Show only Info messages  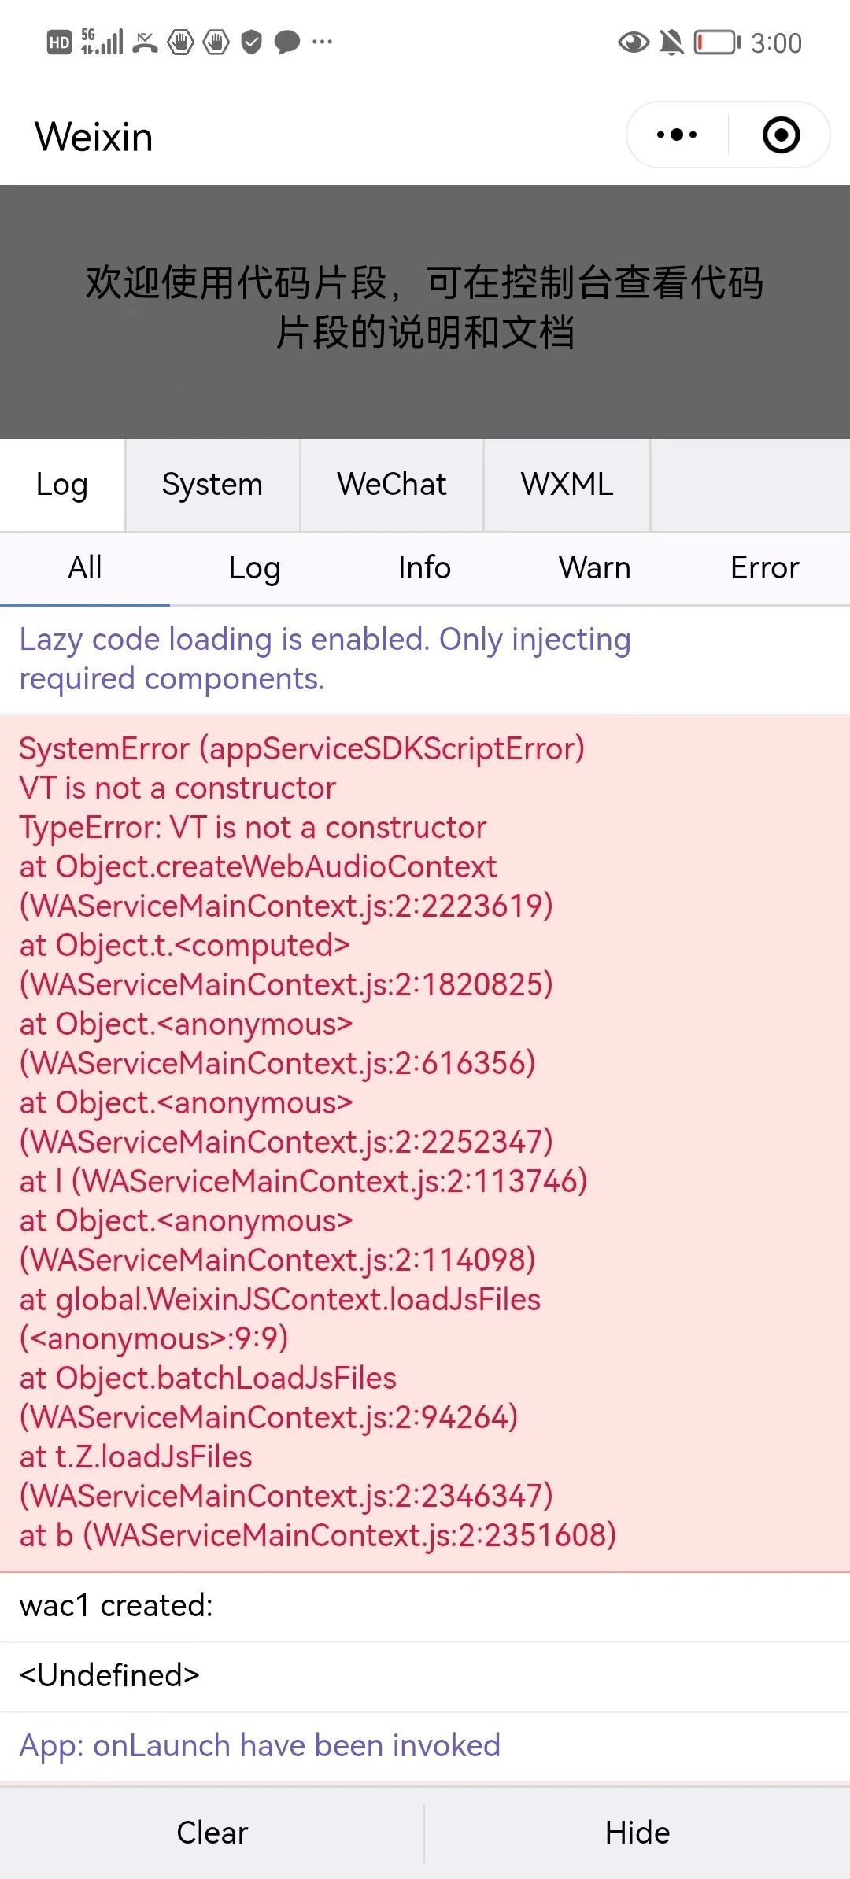pos(425,568)
